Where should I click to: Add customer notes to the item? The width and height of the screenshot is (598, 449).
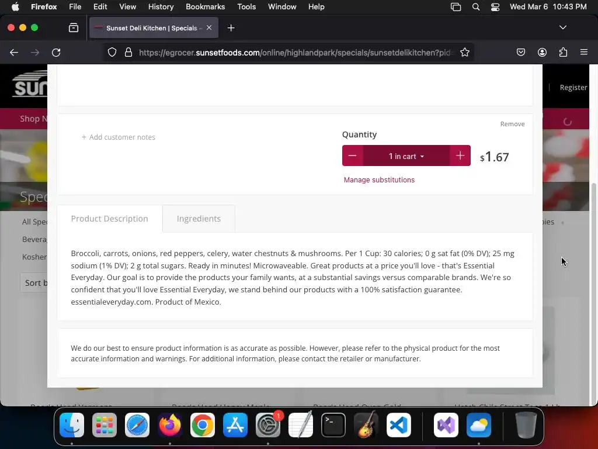click(x=118, y=137)
